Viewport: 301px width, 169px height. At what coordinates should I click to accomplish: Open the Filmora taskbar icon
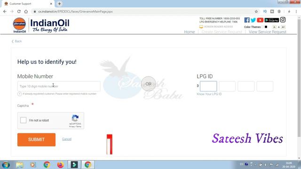[x=74, y=165]
